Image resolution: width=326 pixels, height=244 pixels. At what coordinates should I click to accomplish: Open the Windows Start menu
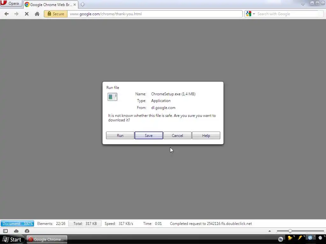[x=12, y=240]
